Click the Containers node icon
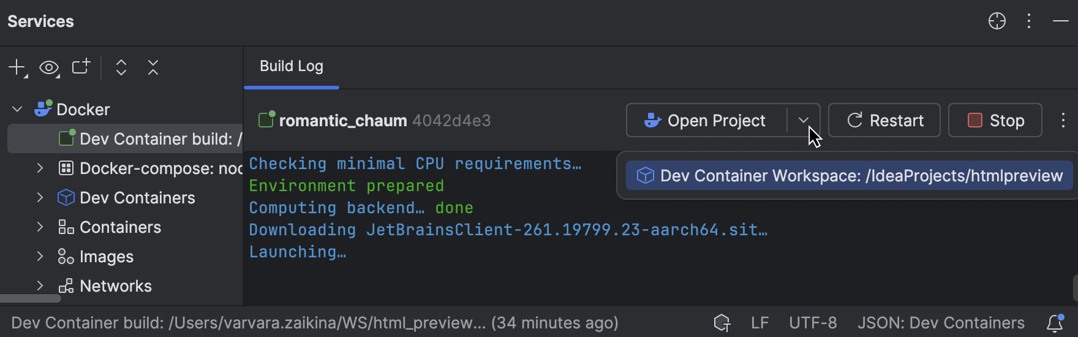This screenshot has height=337, width=1078. (x=66, y=227)
